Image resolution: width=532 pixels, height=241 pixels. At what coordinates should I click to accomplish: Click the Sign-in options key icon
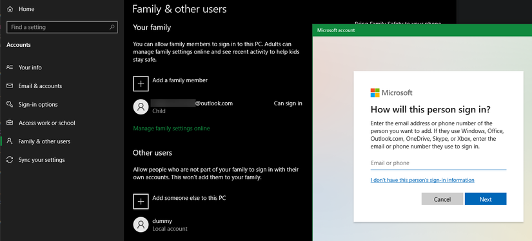pyautogui.click(x=10, y=105)
